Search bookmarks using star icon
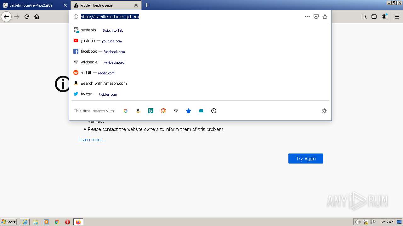Image resolution: width=403 pixels, height=226 pixels. click(189, 111)
